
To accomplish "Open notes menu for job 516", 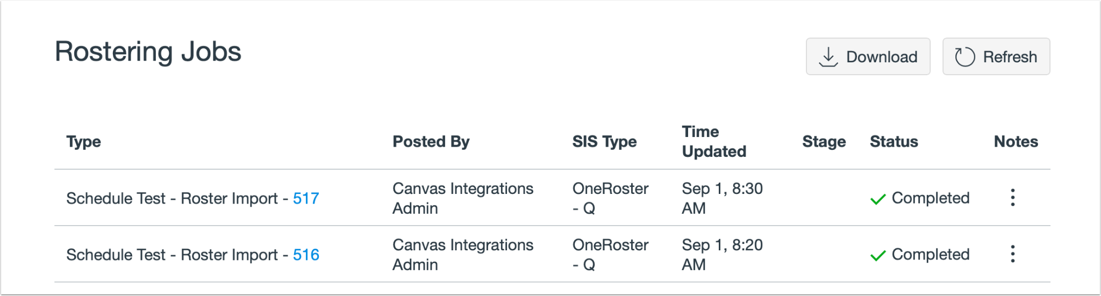I will (x=1013, y=254).
